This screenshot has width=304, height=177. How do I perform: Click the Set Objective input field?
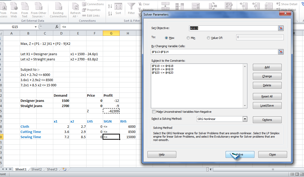point(233,28)
